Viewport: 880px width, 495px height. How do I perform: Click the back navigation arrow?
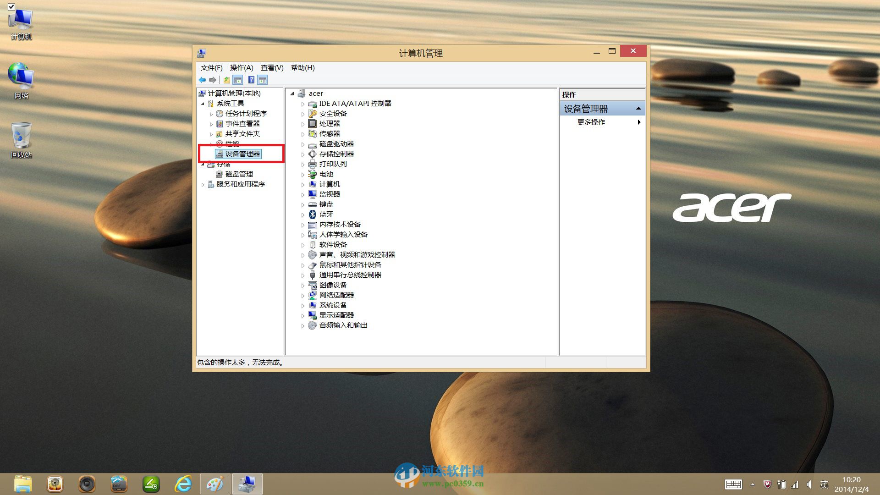tap(202, 80)
